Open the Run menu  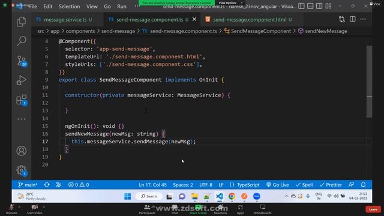[x=122, y=7]
